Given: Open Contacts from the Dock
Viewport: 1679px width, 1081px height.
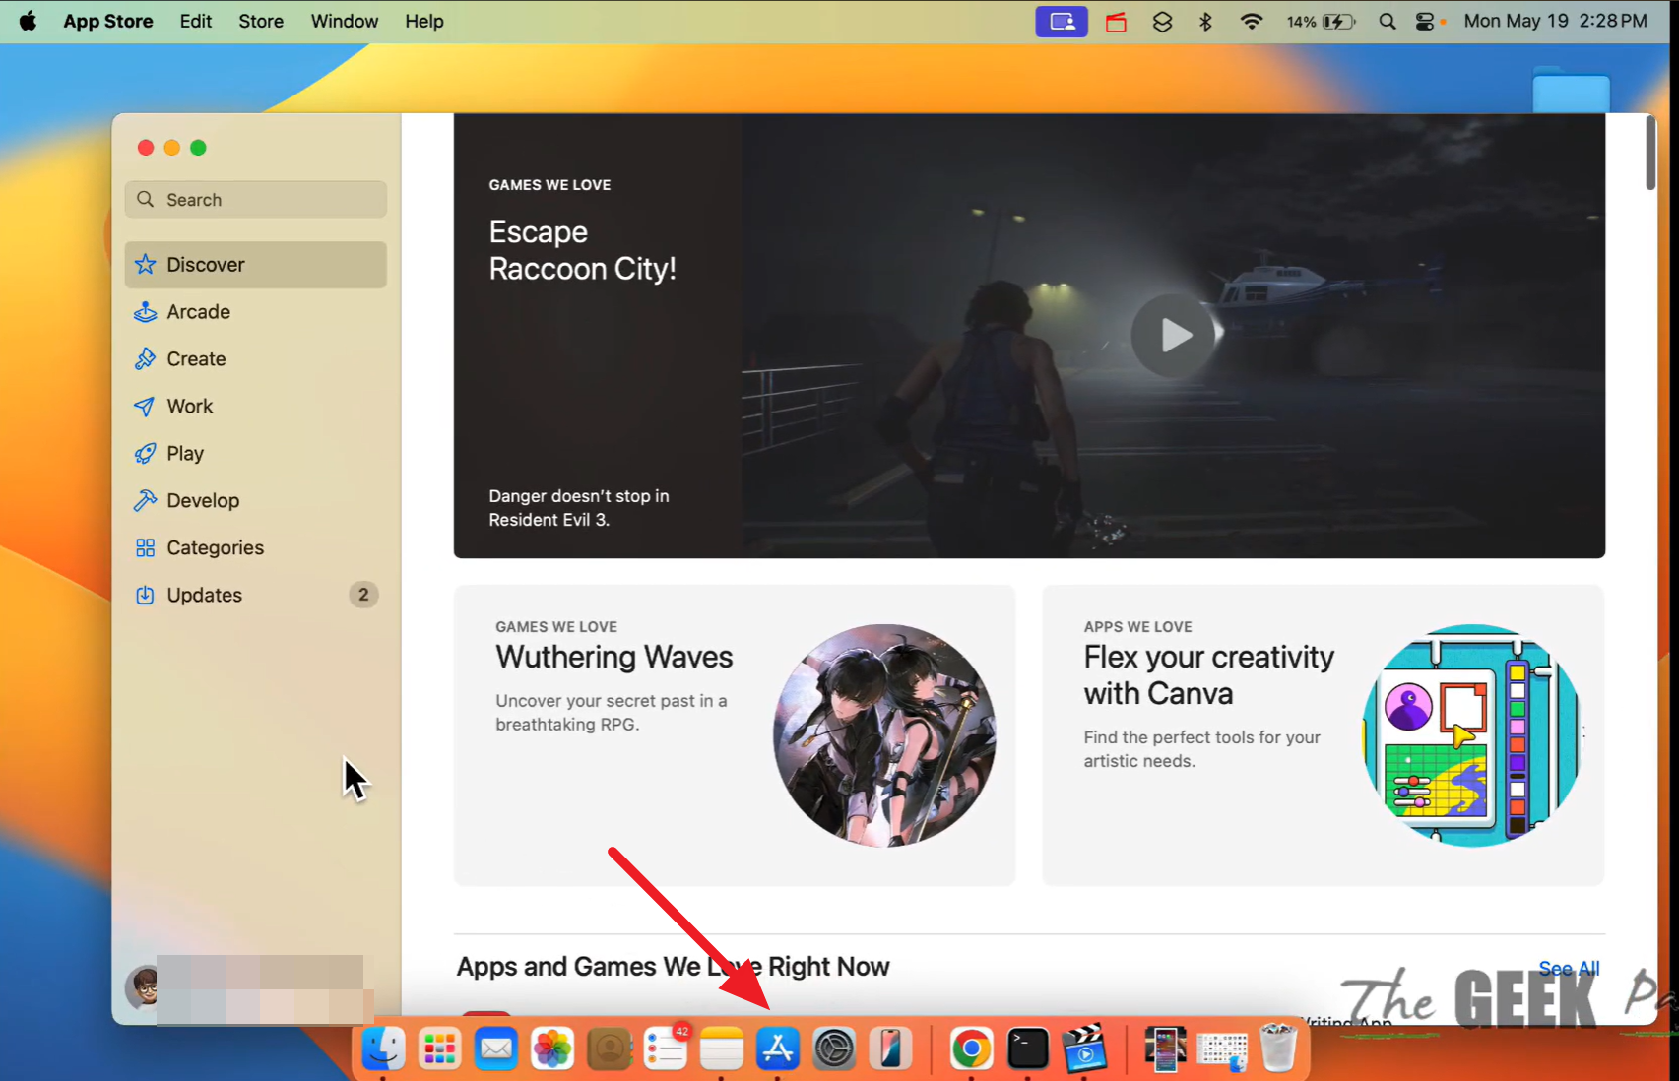Looking at the screenshot, I should [x=610, y=1049].
